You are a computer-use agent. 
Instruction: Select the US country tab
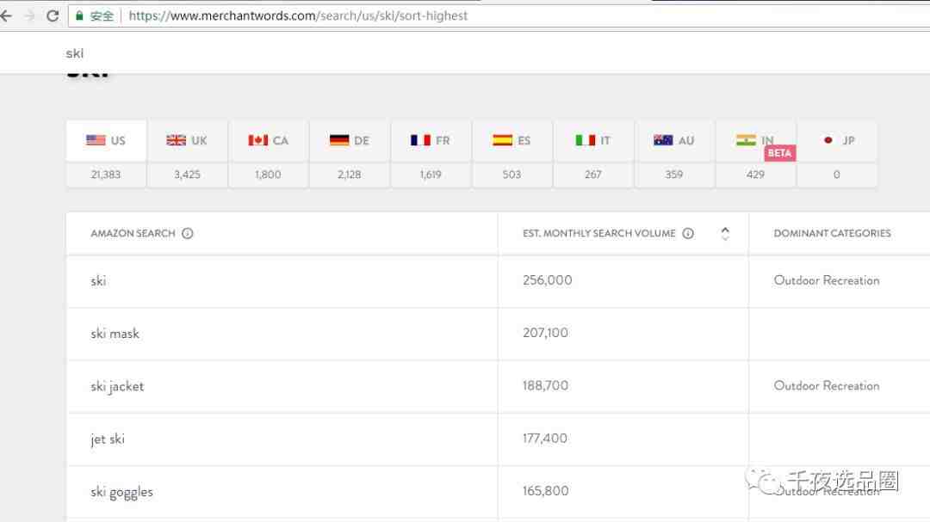click(x=106, y=141)
